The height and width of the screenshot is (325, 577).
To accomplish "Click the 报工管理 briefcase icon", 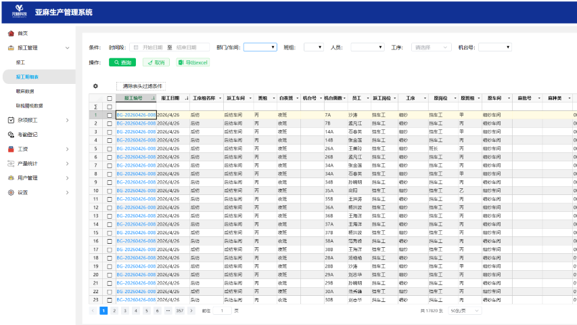I will pos(11,48).
